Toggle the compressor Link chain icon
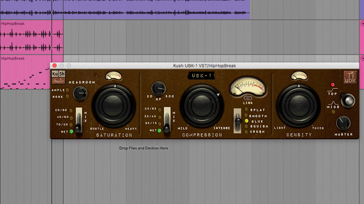This screenshot has height=204, width=364. (x=248, y=98)
